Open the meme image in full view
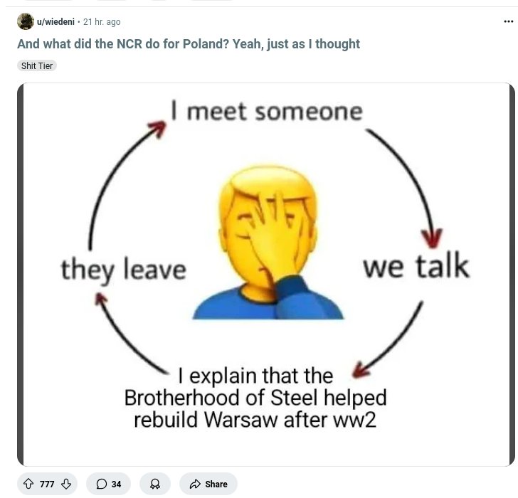The height and width of the screenshot is (498, 518). (x=266, y=275)
